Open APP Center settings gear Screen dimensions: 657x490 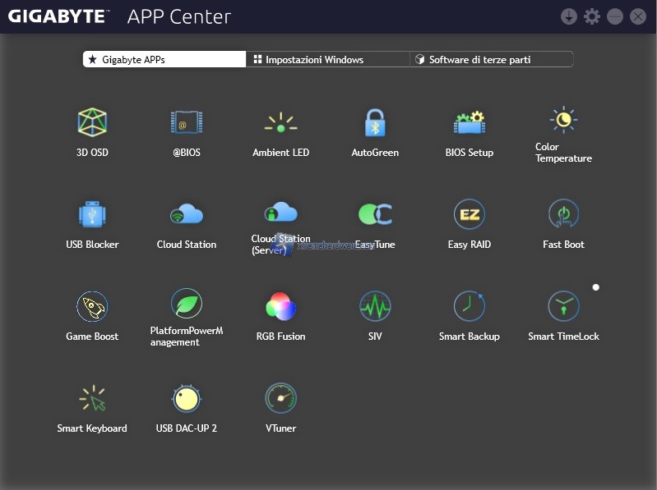point(592,16)
